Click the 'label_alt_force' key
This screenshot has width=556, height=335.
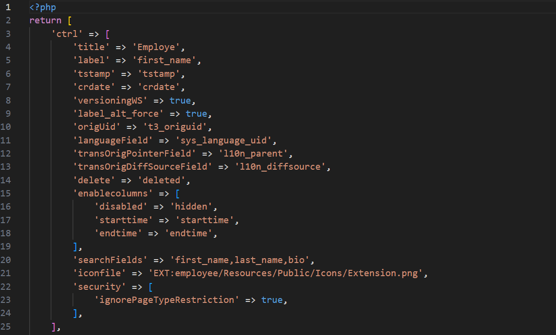pyautogui.click(x=118, y=113)
